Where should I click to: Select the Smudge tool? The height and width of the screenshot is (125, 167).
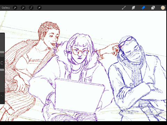tap(133, 8)
